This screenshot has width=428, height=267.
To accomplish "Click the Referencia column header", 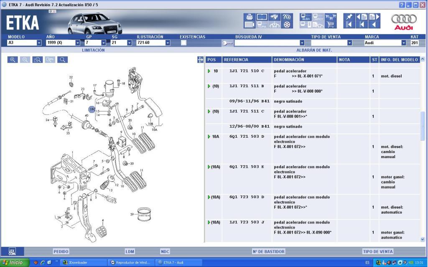I will point(247,60).
